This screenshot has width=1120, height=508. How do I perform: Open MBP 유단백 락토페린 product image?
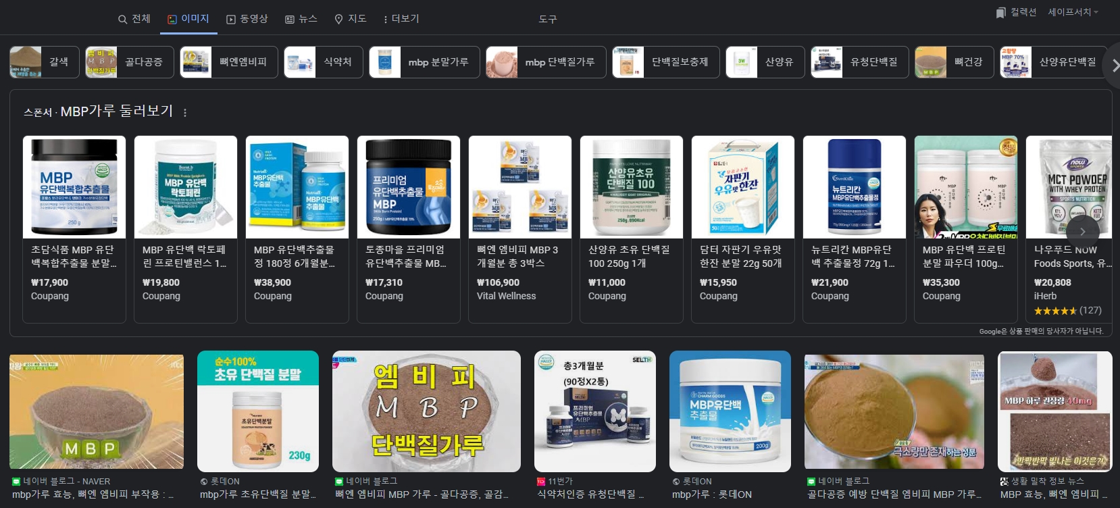186,187
